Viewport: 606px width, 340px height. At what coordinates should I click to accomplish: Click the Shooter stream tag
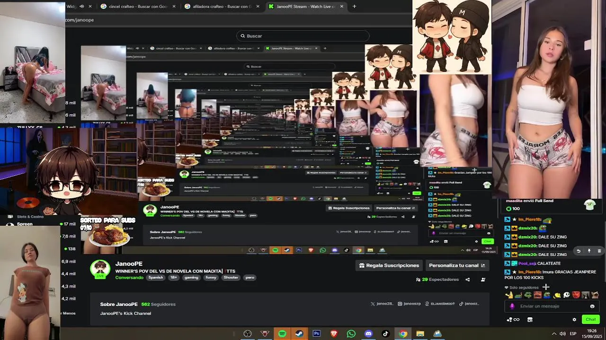[x=231, y=278]
